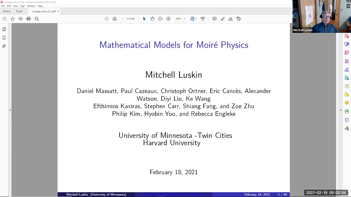The height and width of the screenshot is (197, 351).
Task: Open the Bookmarks panel
Action: coord(4,38)
